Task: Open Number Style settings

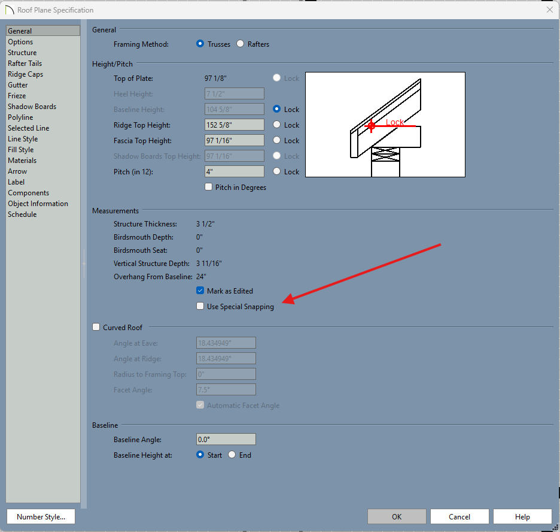Action: [41, 516]
